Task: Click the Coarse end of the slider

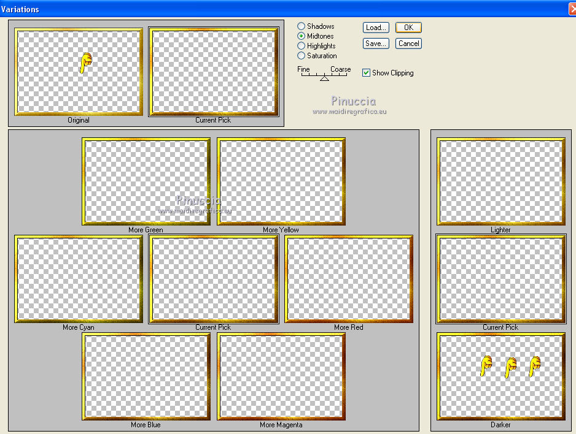Action: pyautogui.click(x=341, y=69)
